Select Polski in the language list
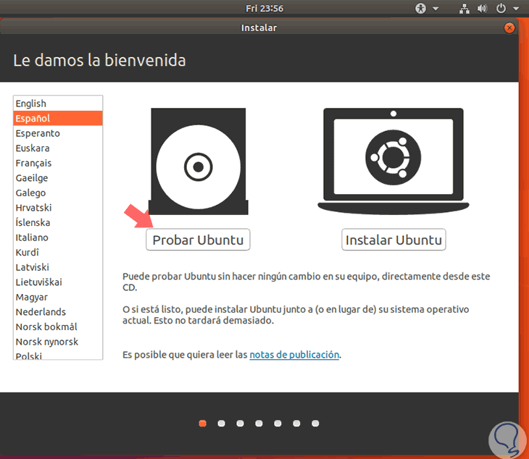The image size is (529, 459). 58,355
